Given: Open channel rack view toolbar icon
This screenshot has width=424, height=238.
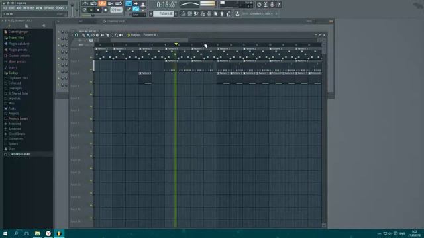Looking at the screenshot, I should coord(190,13).
